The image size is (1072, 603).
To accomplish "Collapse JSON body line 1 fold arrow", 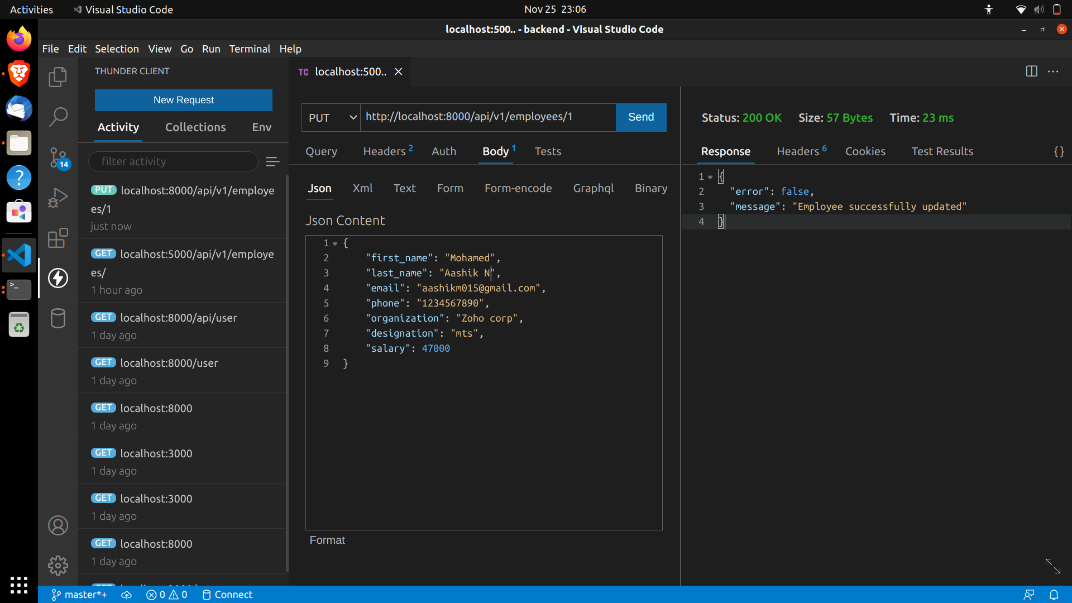I will click(x=335, y=243).
